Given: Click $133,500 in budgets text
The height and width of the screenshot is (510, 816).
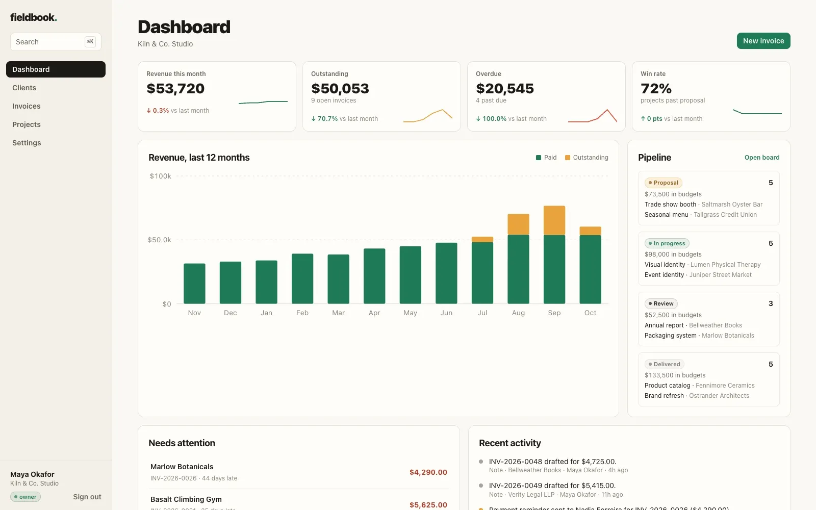Looking at the screenshot, I should point(675,375).
